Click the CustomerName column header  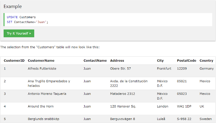coord(41,61)
